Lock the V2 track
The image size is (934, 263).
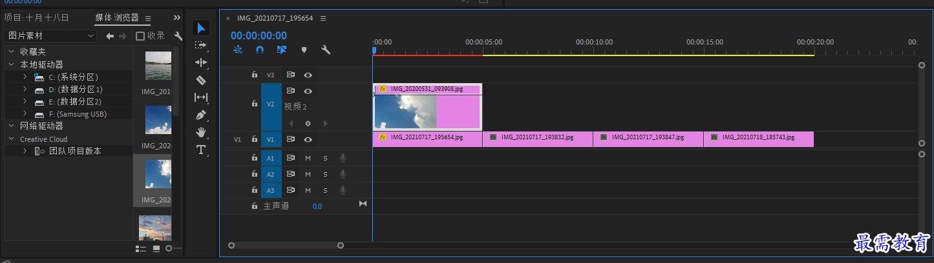pos(255,104)
